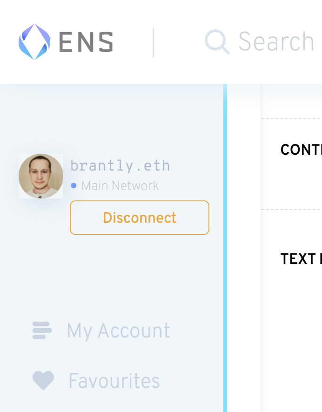Screen dimensions: 322x412
Task: Click the heart Favourites icon
Action: click(43, 380)
